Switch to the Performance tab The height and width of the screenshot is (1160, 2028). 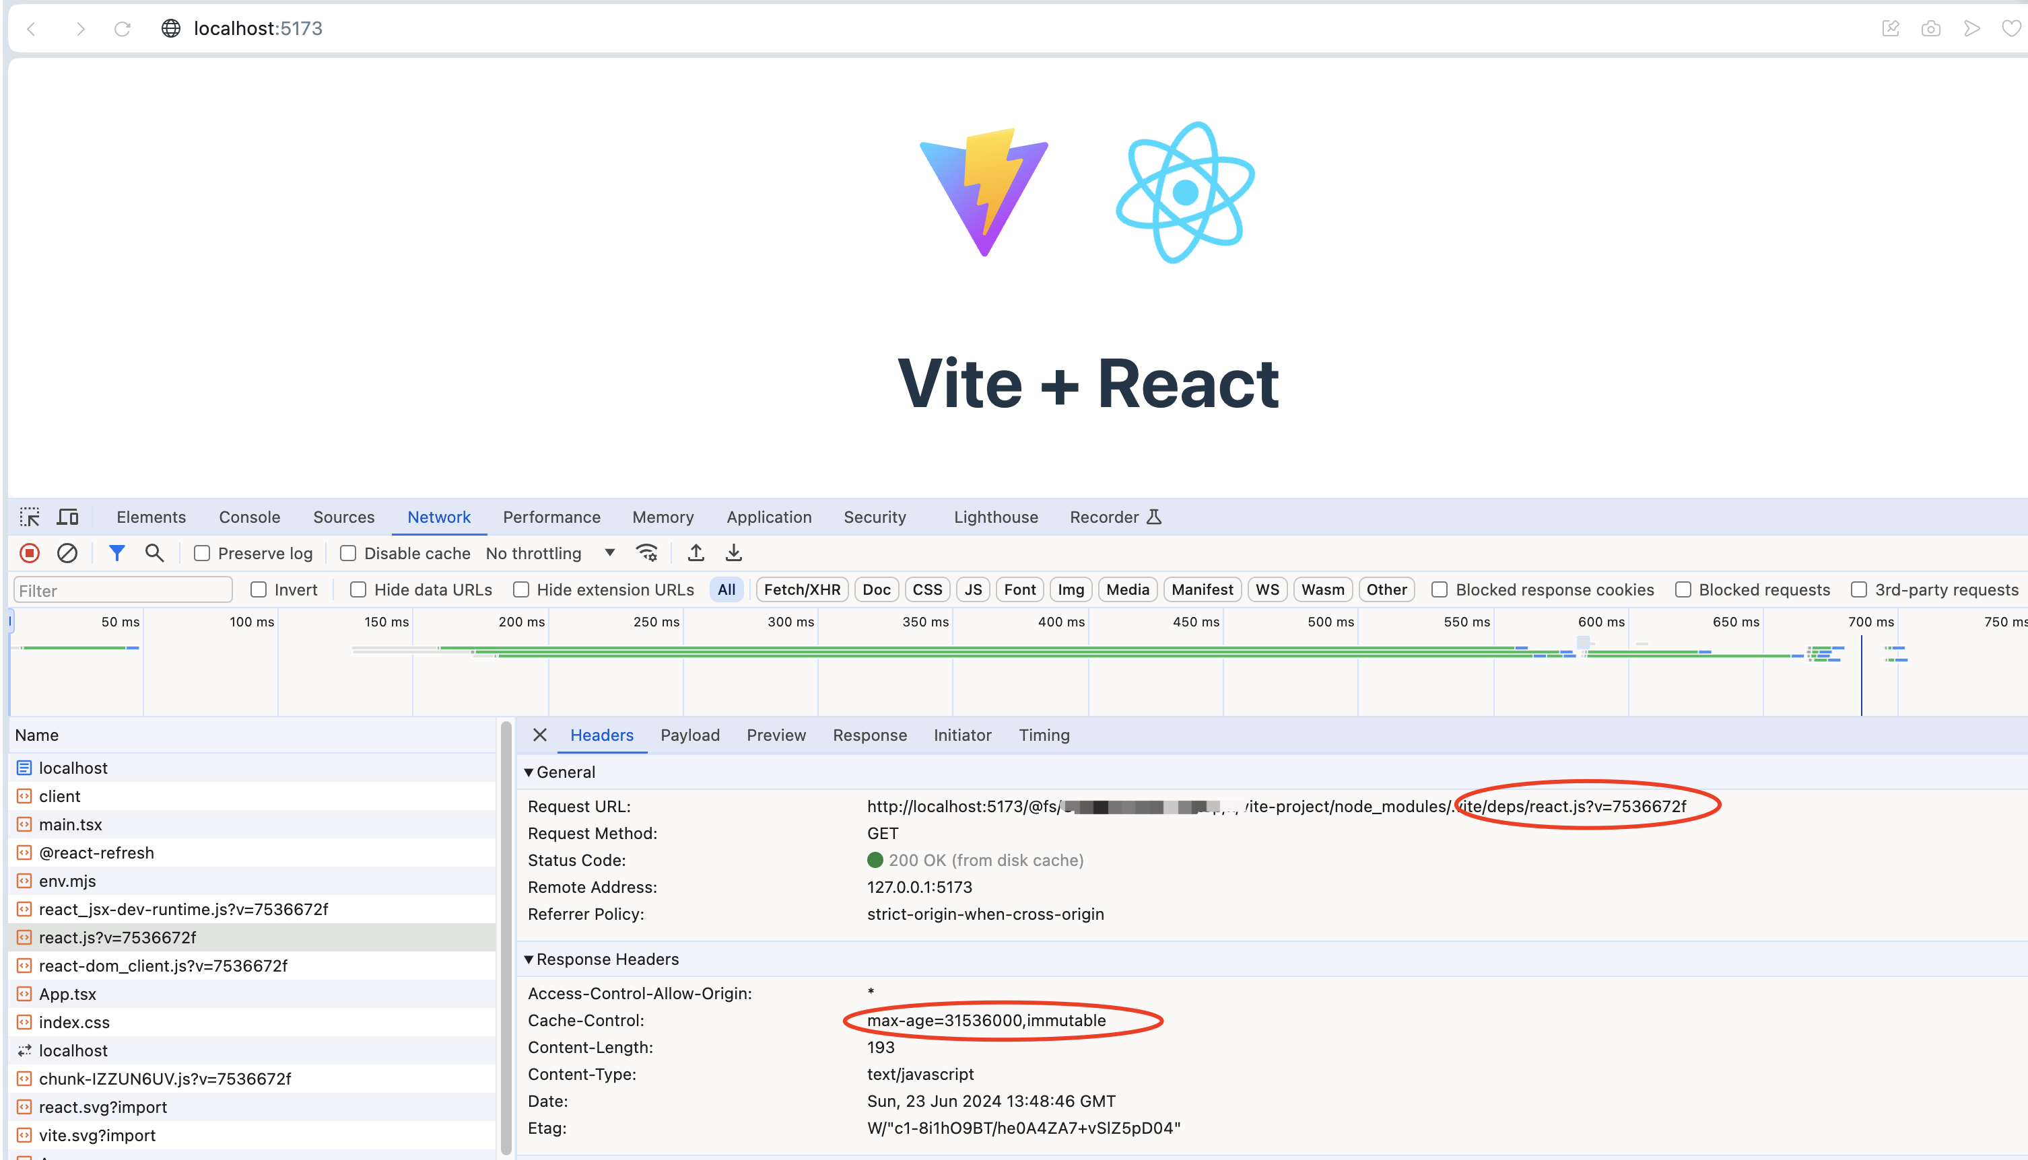point(551,517)
